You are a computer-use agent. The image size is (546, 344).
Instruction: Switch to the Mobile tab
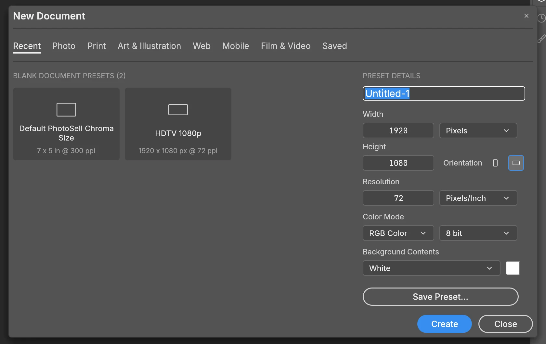coord(236,46)
